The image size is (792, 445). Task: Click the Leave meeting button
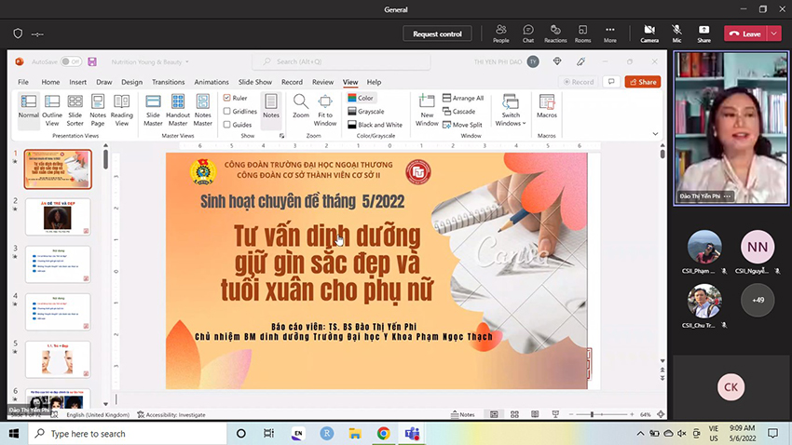coord(745,34)
